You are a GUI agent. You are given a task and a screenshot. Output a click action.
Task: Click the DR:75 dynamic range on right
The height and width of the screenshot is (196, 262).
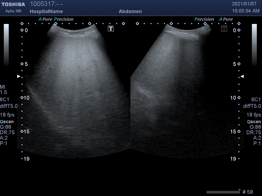(254, 133)
